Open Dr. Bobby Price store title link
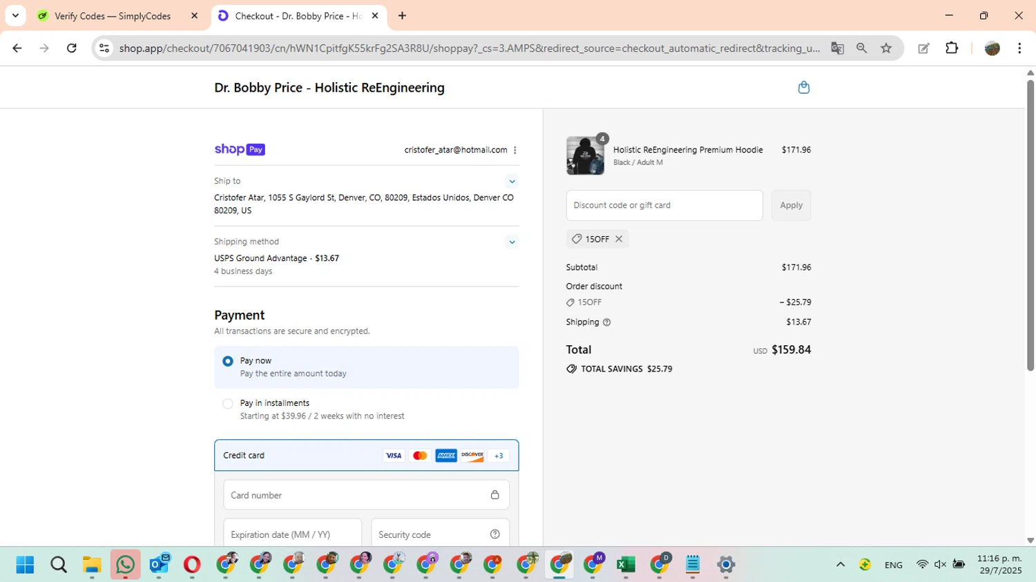 click(x=329, y=88)
